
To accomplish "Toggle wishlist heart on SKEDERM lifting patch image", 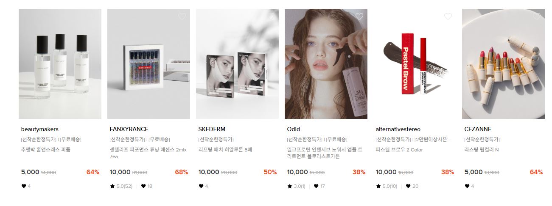I will pos(271,16).
